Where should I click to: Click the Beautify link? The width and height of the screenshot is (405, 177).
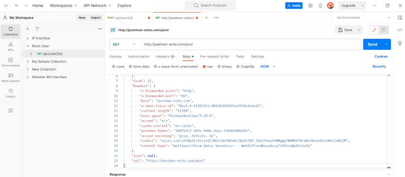coord(379,67)
